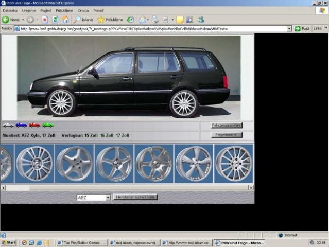Click the Hersteller auswählen button
This screenshot has width=329, height=247.
pos(135,197)
